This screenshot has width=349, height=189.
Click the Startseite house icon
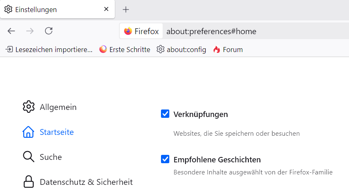pyautogui.click(x=28, y=132)
